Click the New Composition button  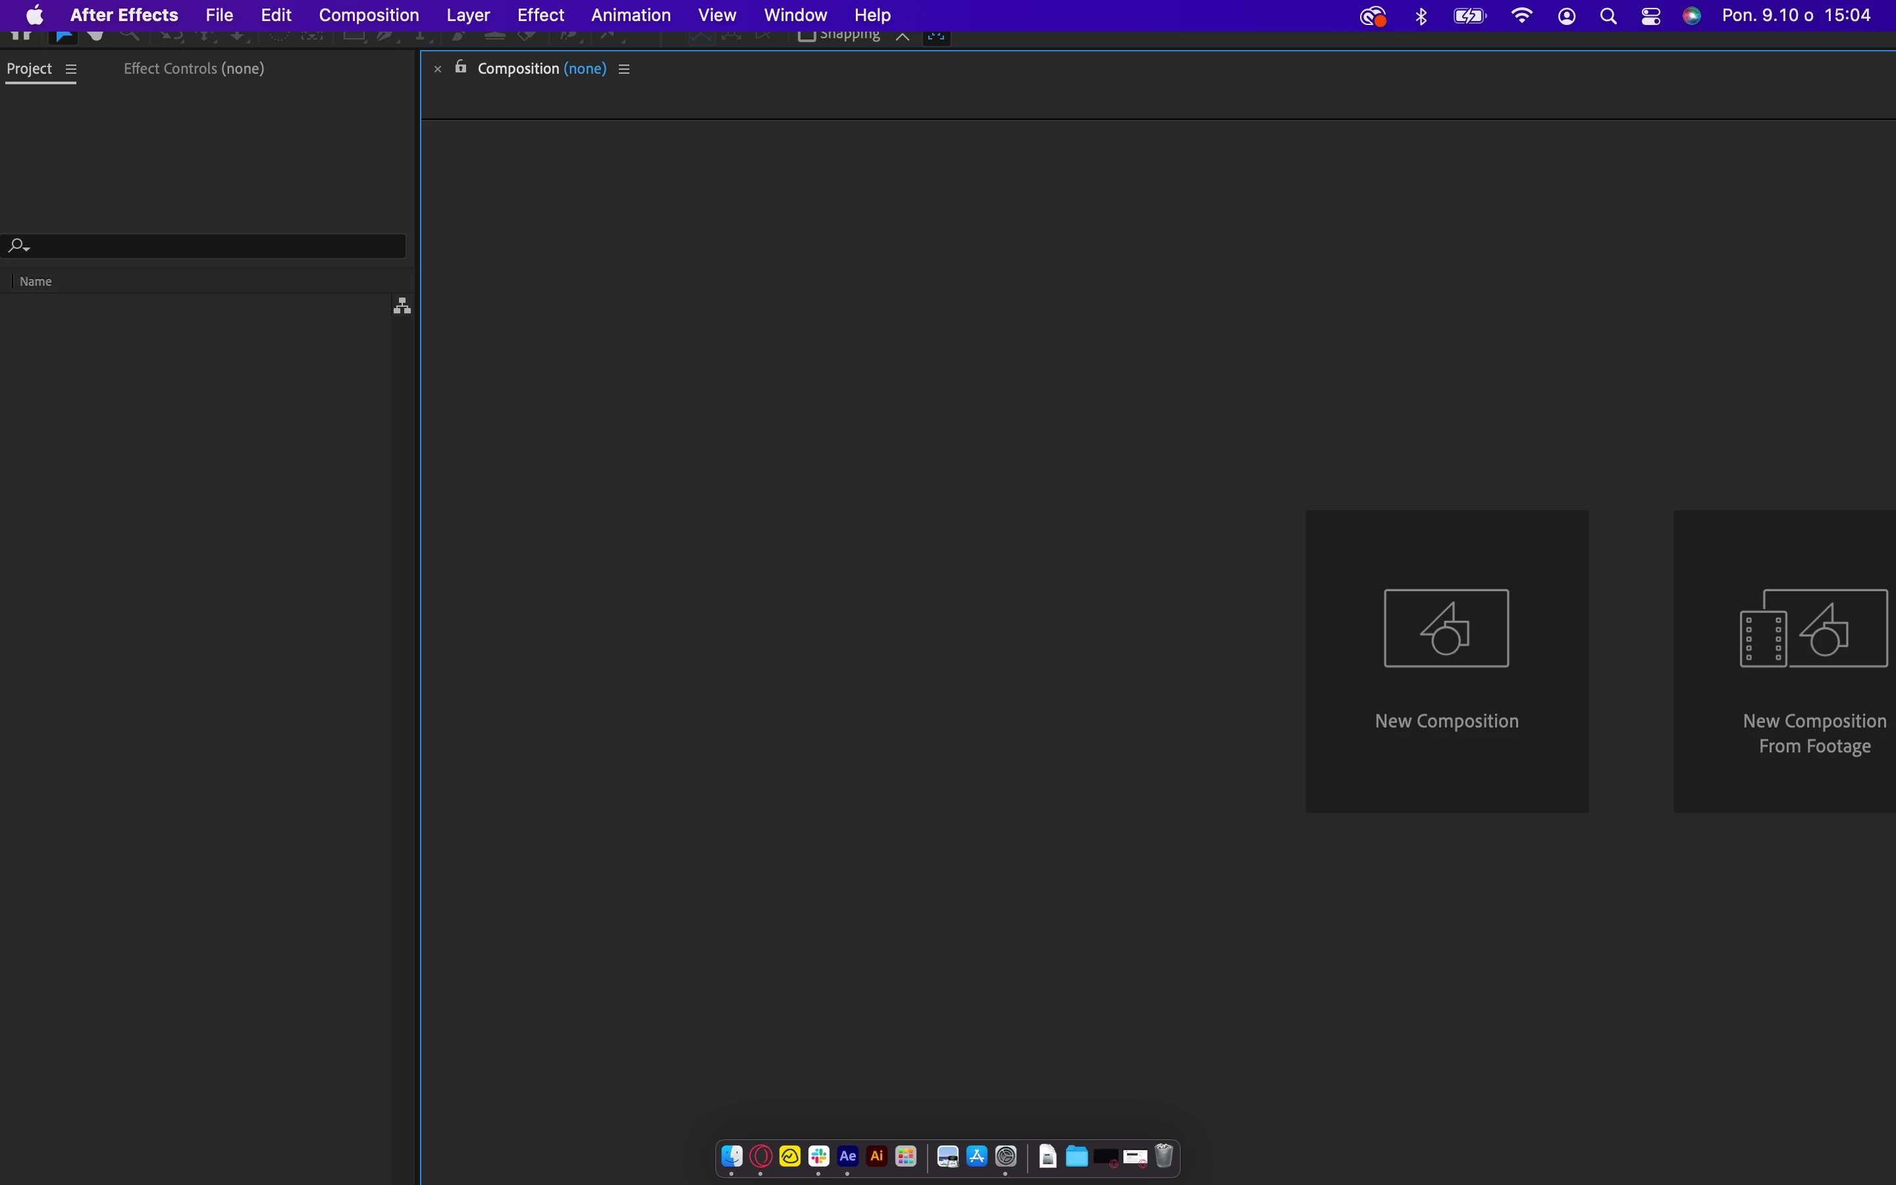[1446, 661]
